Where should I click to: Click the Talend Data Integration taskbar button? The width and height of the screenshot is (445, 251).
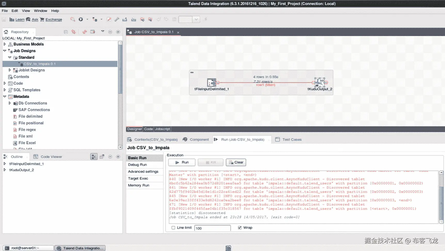(80, 248)
